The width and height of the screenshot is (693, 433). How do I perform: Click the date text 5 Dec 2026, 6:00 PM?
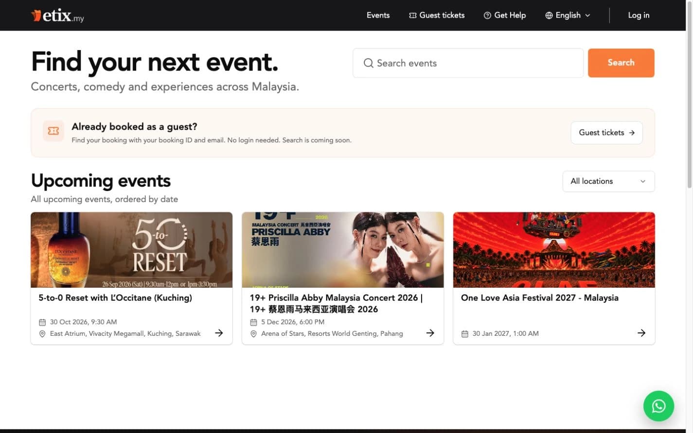[293, 322]
